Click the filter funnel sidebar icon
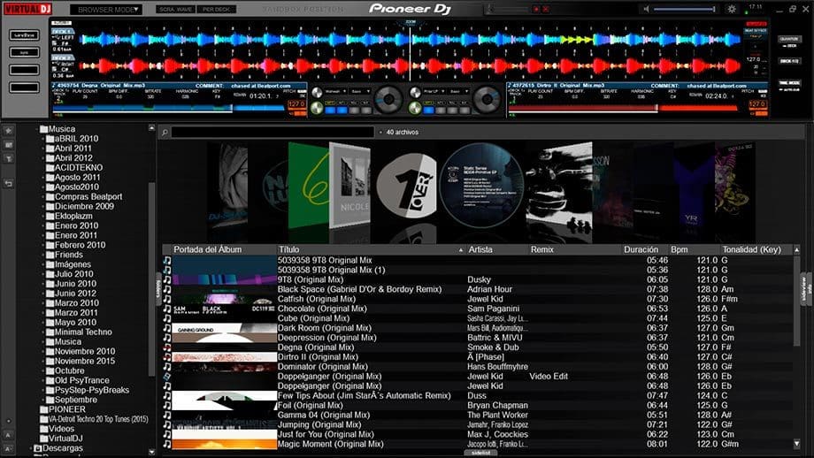Image resolution: width=814 pixels, height=458 pixels. tap(8, 159)
